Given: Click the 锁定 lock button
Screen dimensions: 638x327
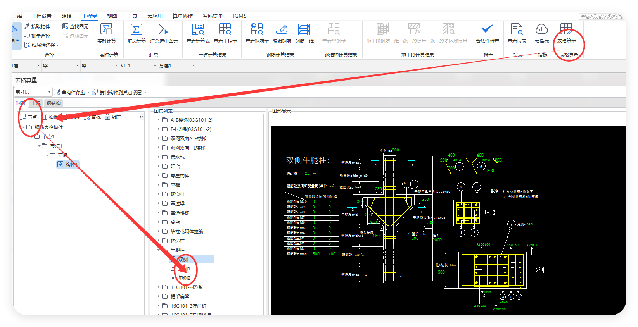Looking at the screenshot, I should [113, 117].
